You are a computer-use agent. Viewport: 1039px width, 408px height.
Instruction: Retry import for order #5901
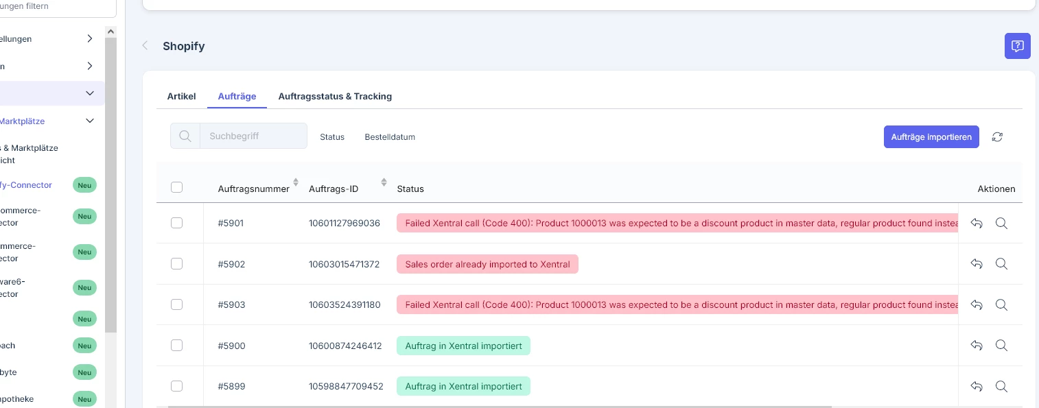coord(977,224)
